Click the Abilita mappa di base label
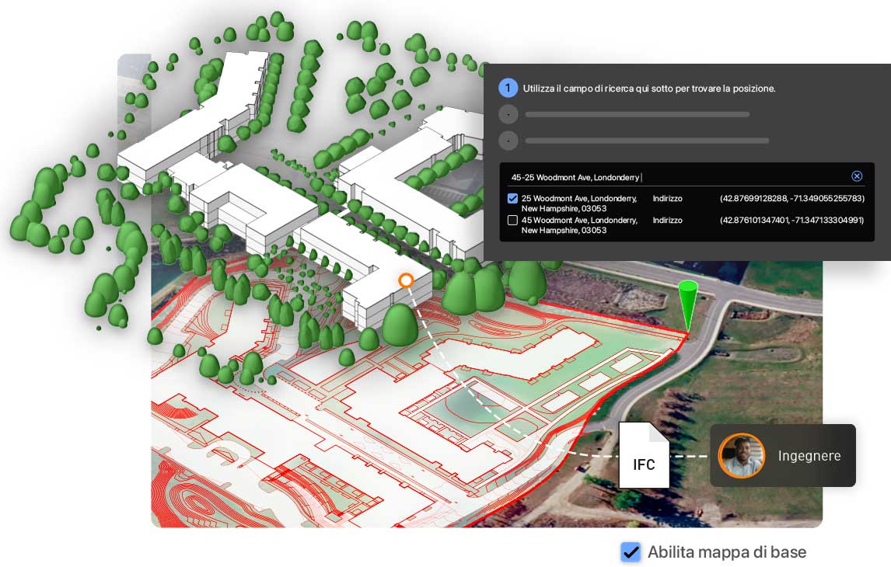Viewport: 891px width, 567px height. 727,551
